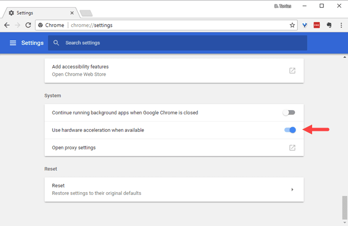This screenshot has width=348, height=226.
Task: Open the Chrome three-dot menu
Action: pyautogui.click(x=341, y=25)
